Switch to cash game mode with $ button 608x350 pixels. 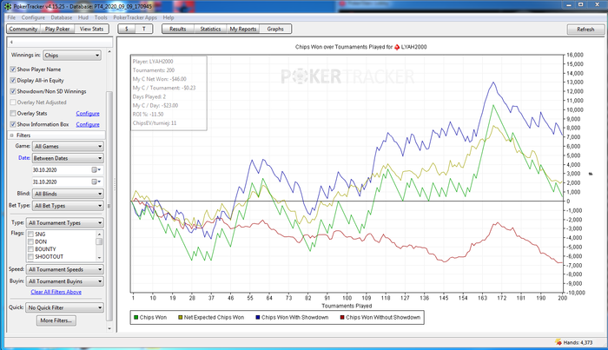[x=128, y=29]
